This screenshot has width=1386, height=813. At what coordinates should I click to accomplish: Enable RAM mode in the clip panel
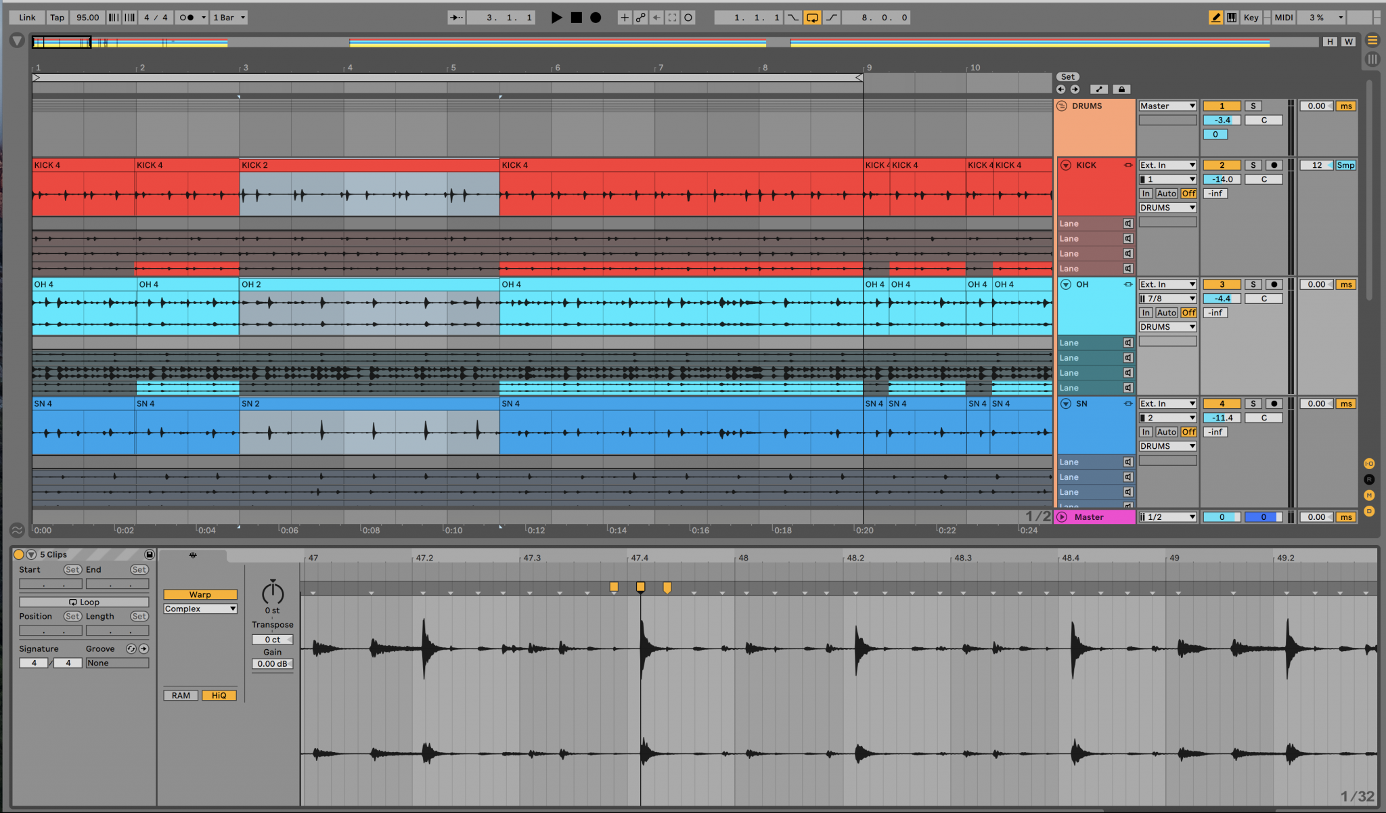(181, 695)
